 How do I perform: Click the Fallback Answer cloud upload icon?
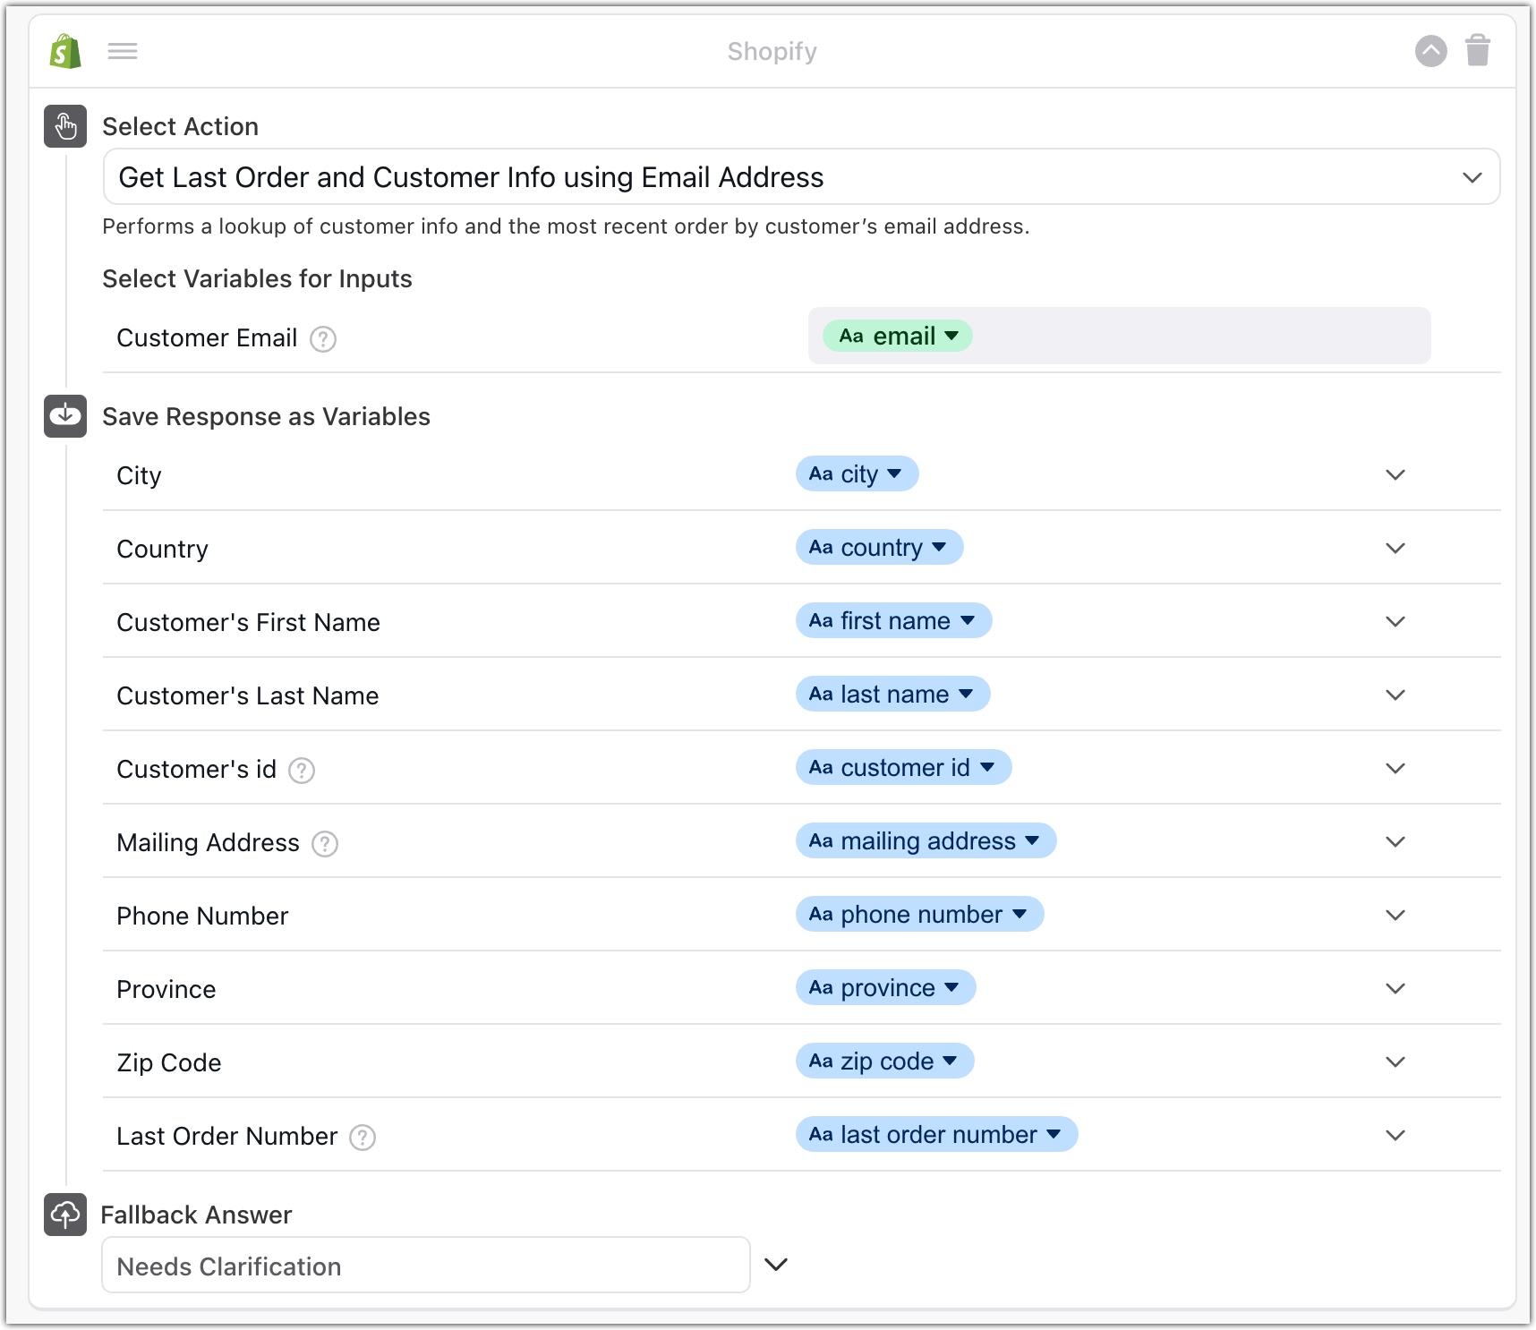(x=65, y=1215)
